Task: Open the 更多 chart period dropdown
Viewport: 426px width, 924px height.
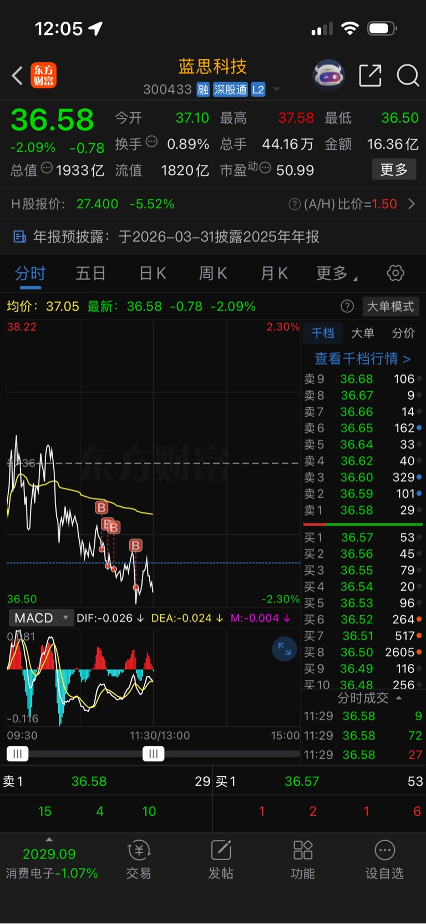Action: point(336,273)
